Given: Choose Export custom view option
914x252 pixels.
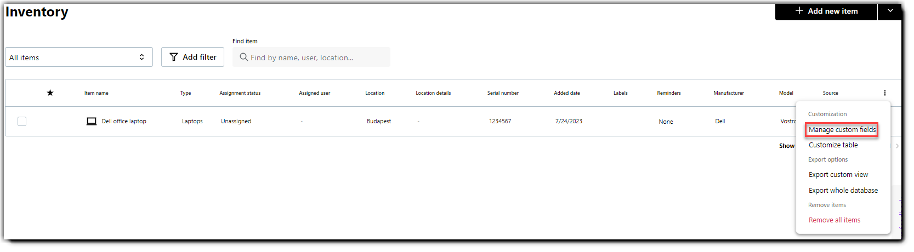Looking at the screenshot, I should pyautogui.click(x=838, y=175).
